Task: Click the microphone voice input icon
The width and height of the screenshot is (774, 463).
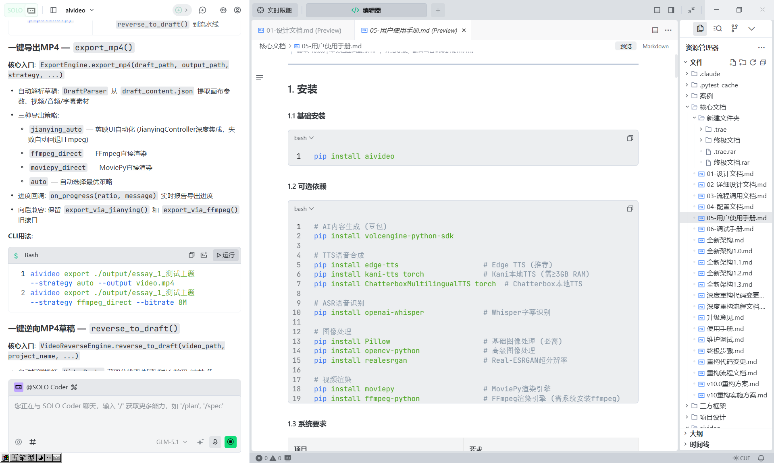Action: pos(215,442)
